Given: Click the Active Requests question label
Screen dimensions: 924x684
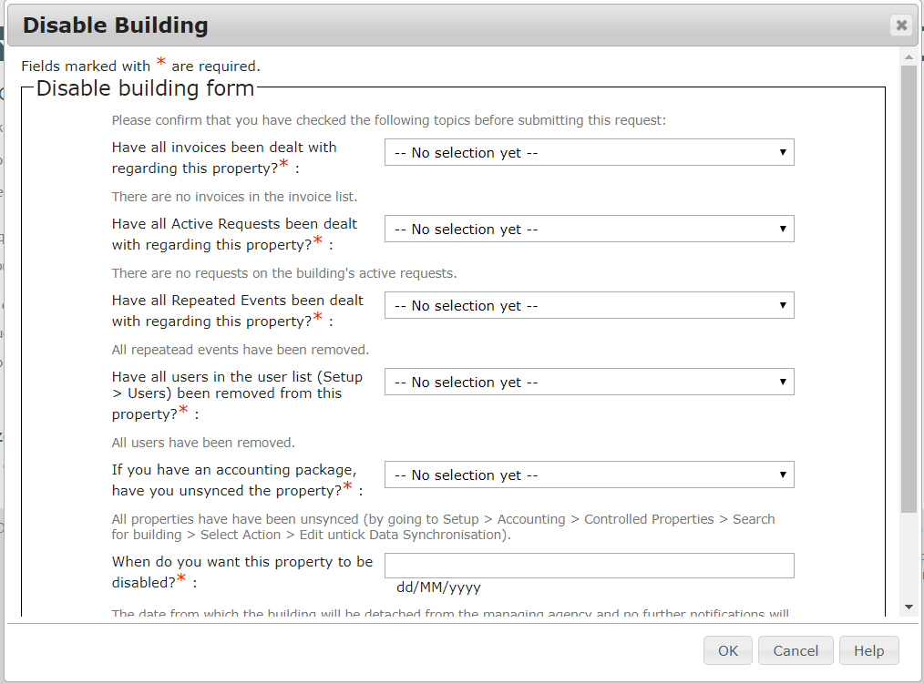Looking at the screenshot, I should click(x=234, y=234).
